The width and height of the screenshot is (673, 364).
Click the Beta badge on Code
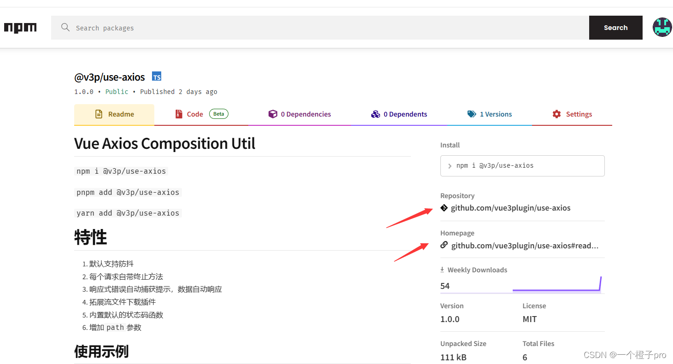click(219, 114)
